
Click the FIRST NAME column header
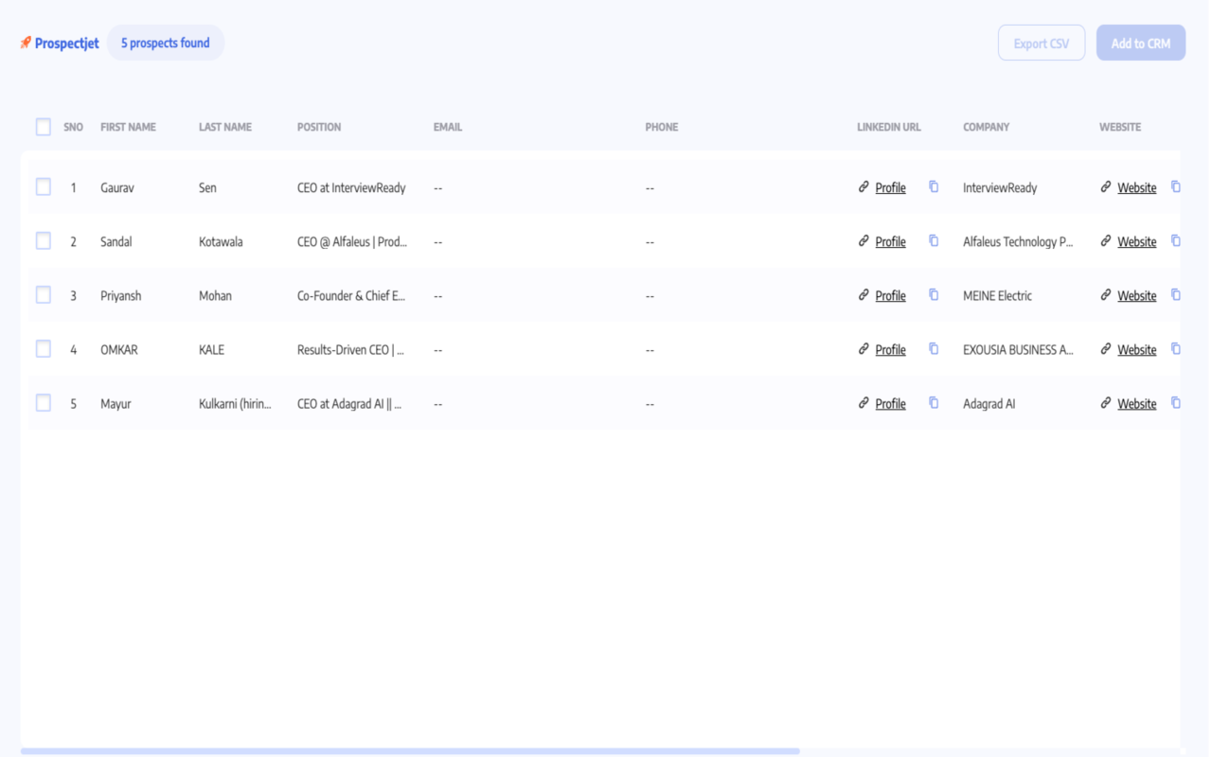(x=128, y=127)
